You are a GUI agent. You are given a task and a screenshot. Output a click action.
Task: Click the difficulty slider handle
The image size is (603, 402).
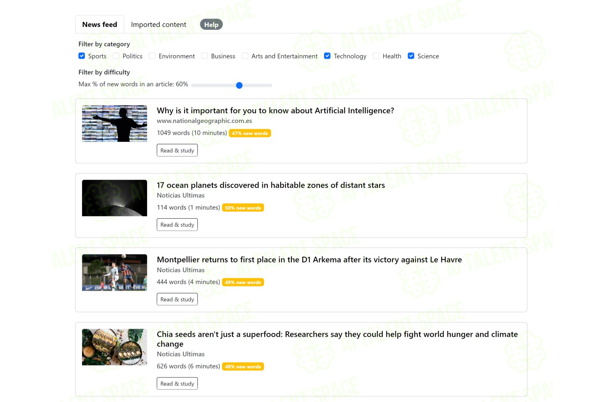coord(239,85)
